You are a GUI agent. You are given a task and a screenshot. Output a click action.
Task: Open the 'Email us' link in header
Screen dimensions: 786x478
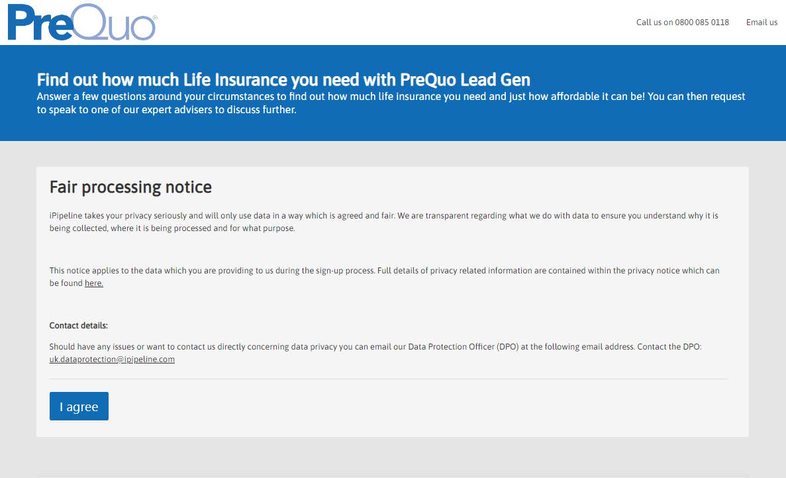point(761,23)
